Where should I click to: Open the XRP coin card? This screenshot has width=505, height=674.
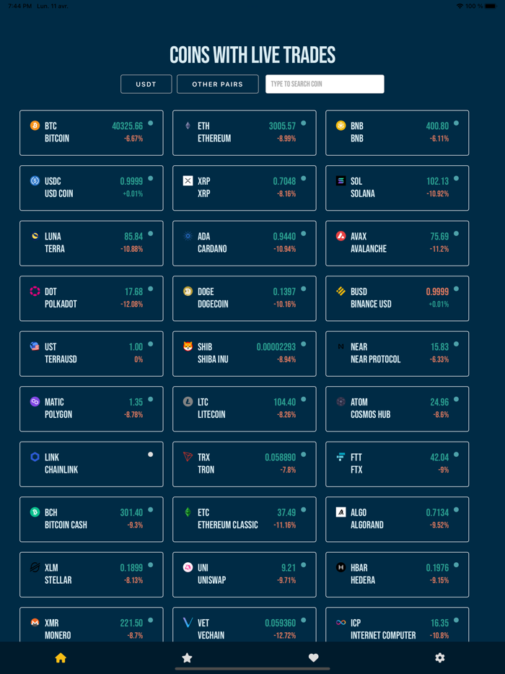(244, 188)
